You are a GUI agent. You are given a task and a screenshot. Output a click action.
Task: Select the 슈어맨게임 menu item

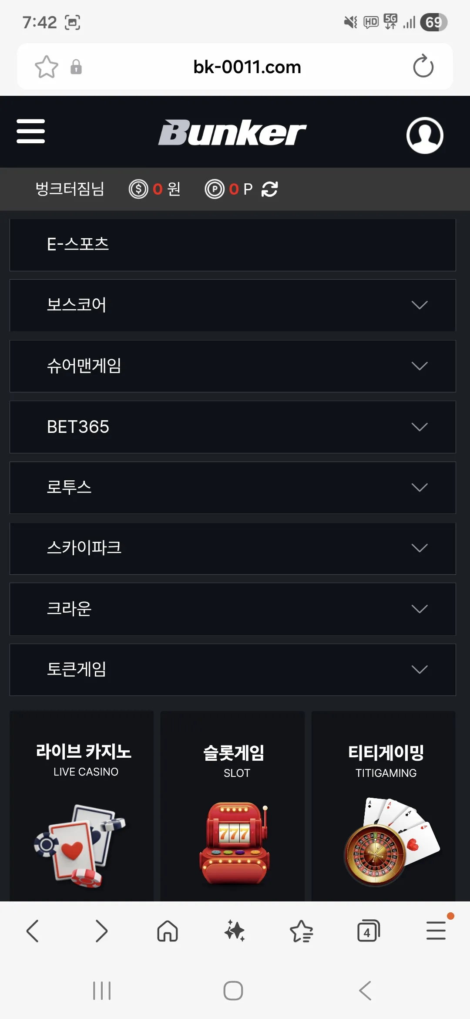pos(233,366)
